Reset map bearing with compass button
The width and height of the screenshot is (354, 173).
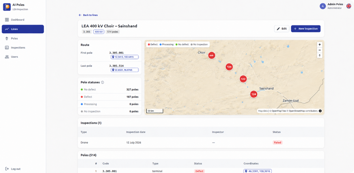click(x=319, y=55)
